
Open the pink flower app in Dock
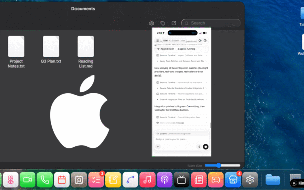pos(11,180)
